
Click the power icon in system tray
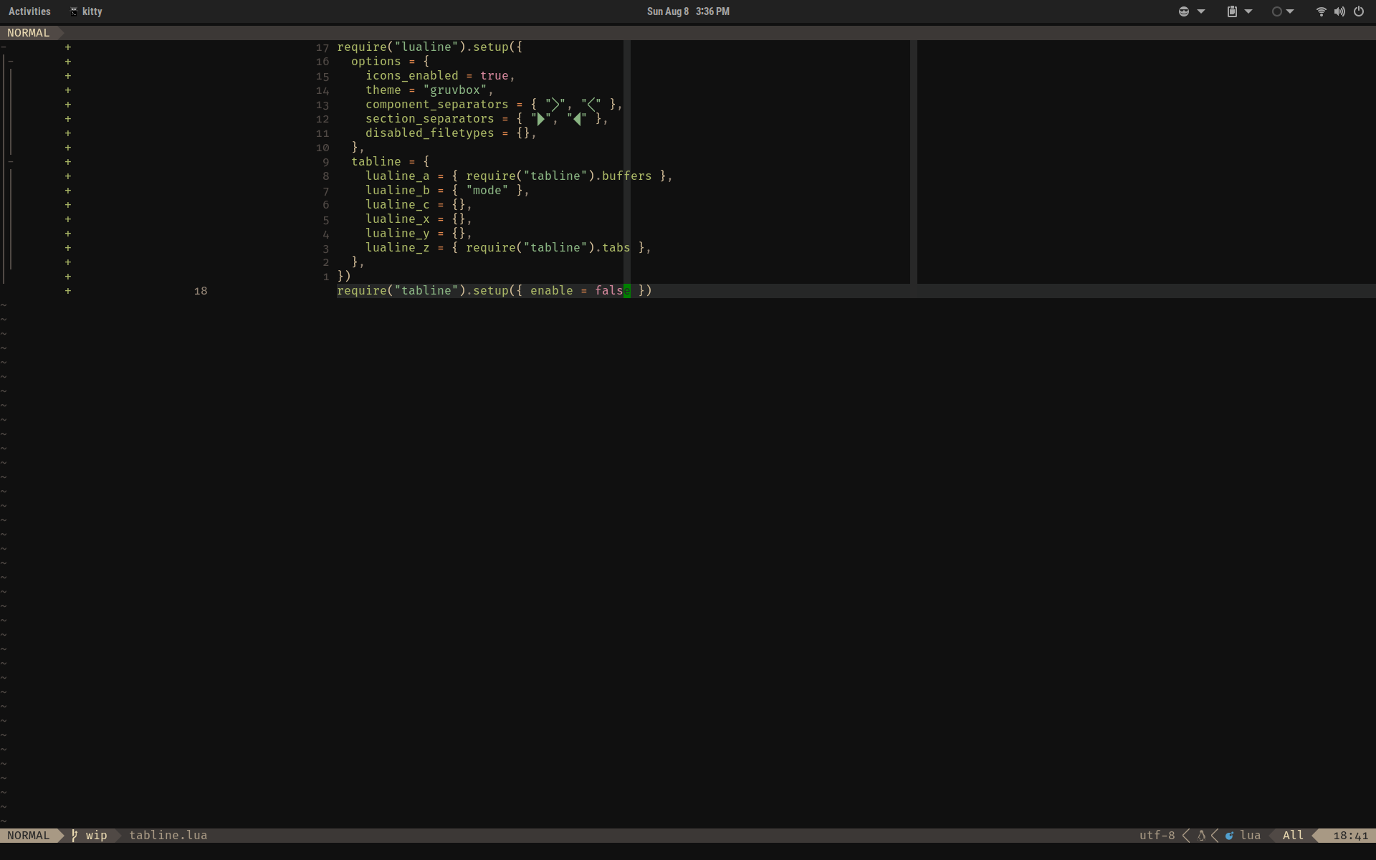1360,11
